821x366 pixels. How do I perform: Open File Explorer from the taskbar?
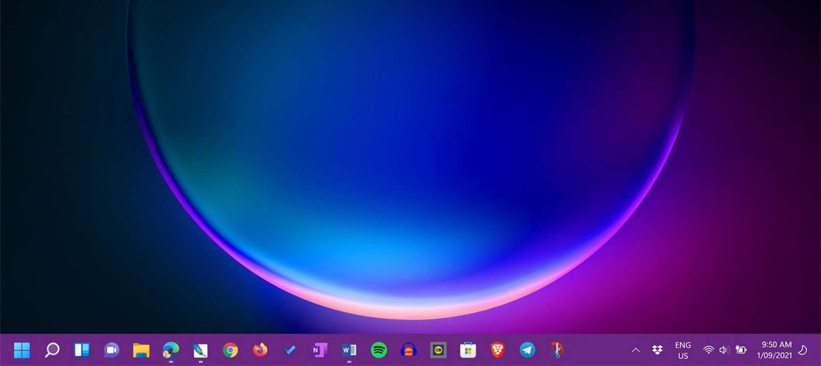point(141,350)
